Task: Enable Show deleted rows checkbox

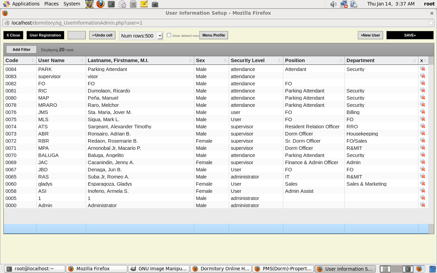Action: click(x=169, y=35)
